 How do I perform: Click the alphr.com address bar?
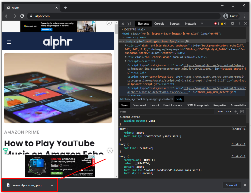pyautogui.click(x=124, y=16)
